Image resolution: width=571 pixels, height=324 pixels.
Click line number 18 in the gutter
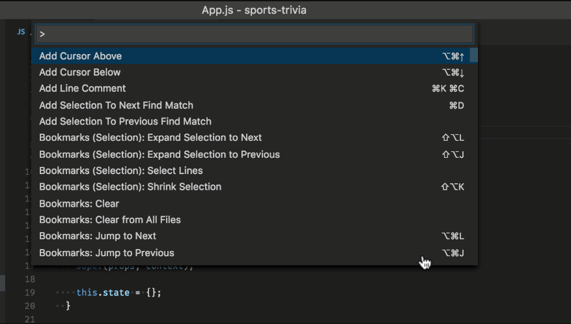(30, 279)
